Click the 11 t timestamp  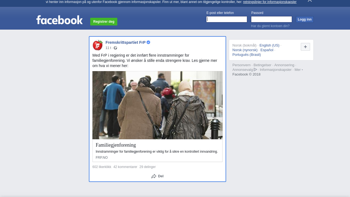pos(108,48)
